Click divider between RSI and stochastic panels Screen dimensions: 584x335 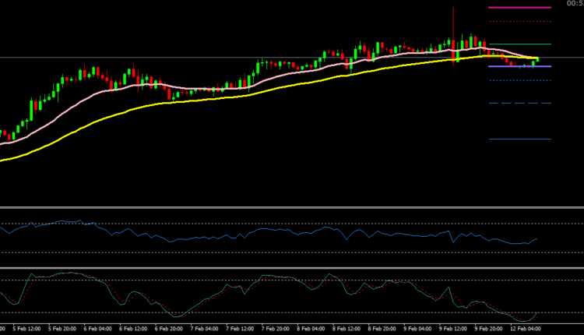coord(292,267)
